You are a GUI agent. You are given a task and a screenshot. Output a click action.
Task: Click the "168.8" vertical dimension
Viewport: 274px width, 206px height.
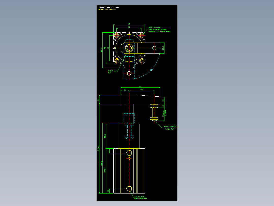click(101, 163)
